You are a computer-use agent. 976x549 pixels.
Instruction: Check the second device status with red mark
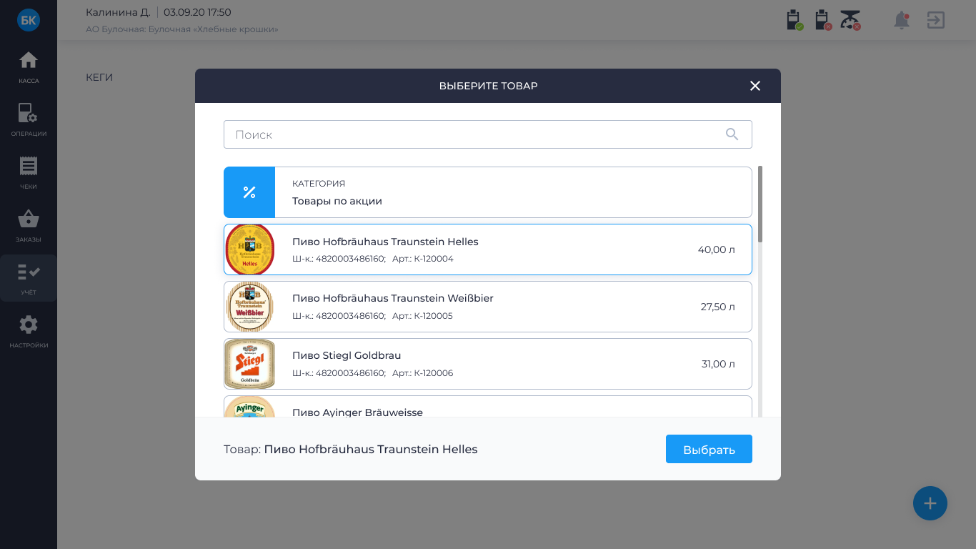[x=823, y=20]
